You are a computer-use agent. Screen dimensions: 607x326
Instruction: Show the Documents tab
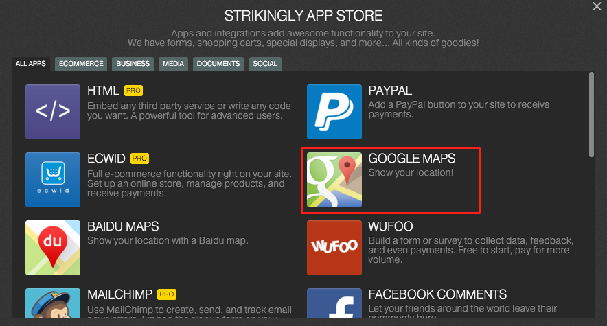[x=218, y=64]
